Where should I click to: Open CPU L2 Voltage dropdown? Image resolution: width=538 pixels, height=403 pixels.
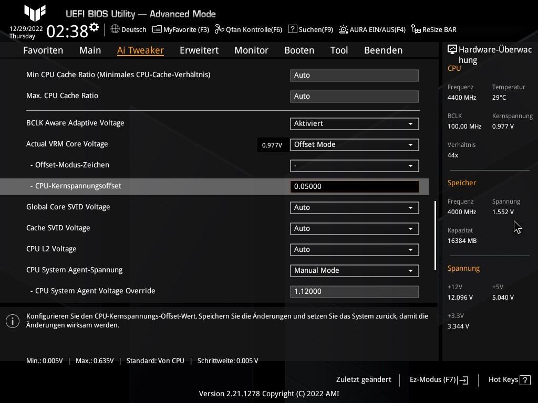(355, 249)
